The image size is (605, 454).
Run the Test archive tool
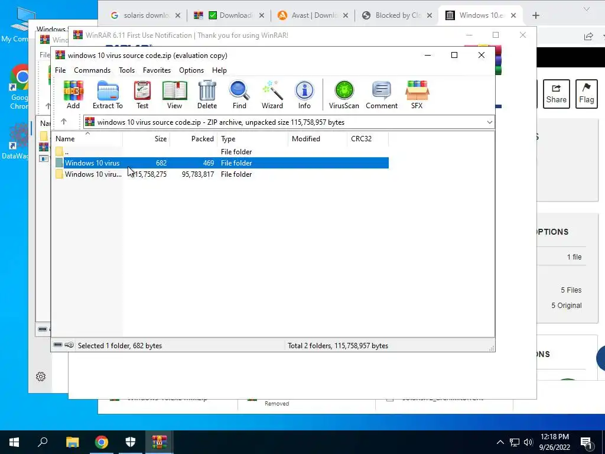pos(142,95)
